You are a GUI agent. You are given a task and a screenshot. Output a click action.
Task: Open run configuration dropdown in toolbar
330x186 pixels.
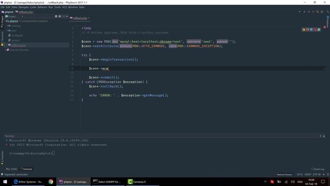[300, 12]
